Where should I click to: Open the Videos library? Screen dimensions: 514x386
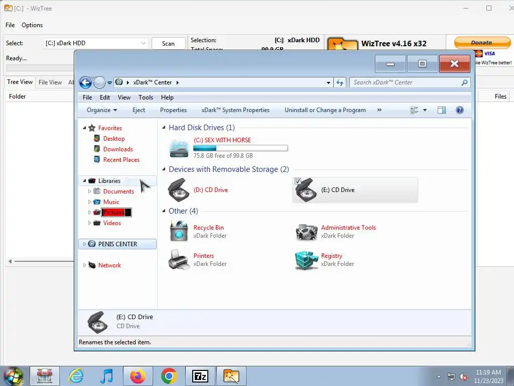coord(112,223)
